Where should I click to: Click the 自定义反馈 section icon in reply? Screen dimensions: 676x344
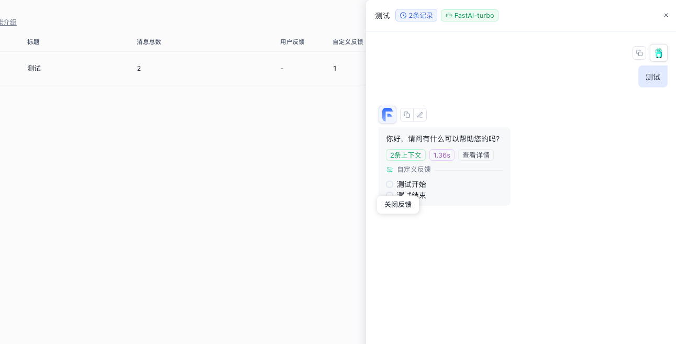[x=390, y=170]
